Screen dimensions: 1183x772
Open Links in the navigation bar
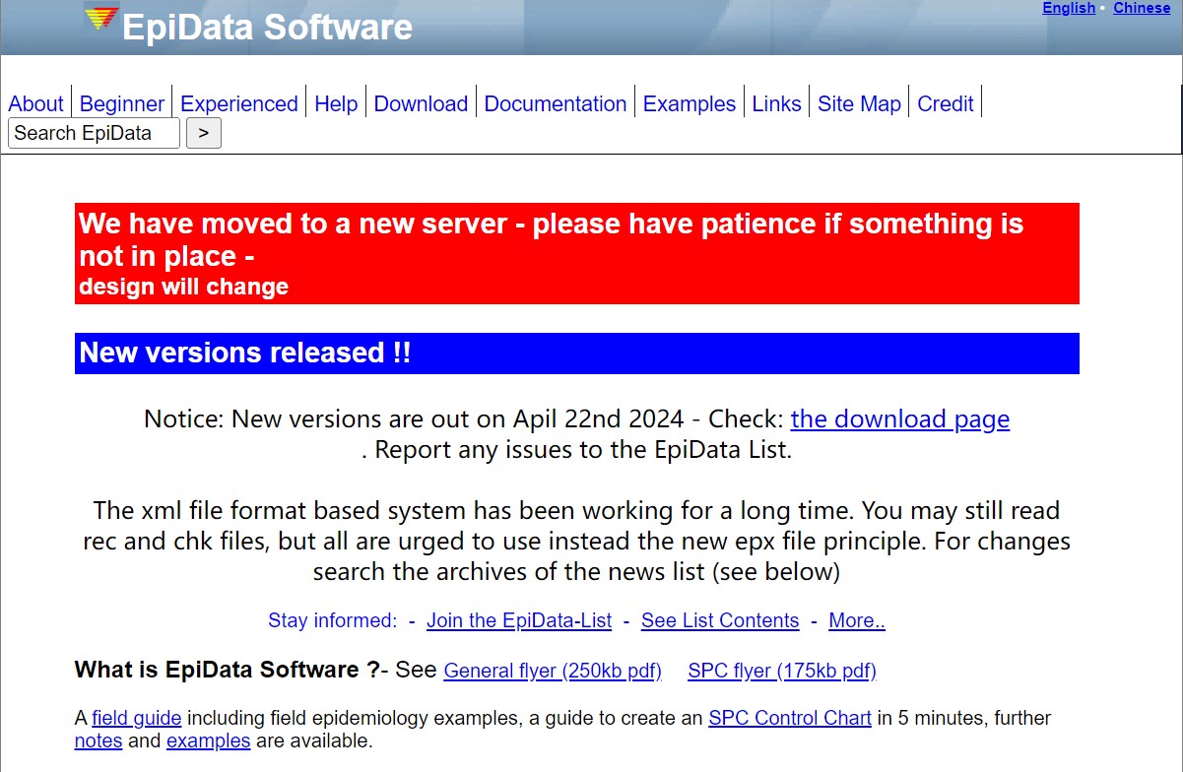click(776, 104)
